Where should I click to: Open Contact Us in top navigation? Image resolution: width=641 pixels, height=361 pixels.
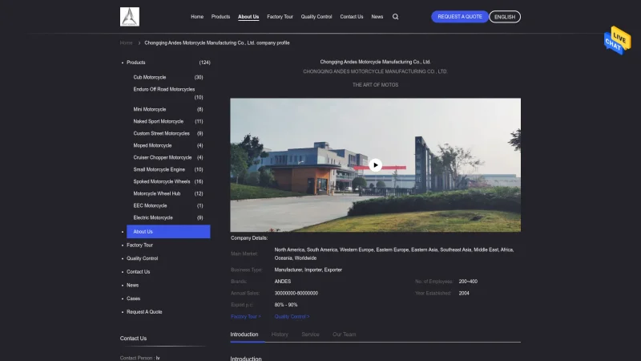click(352, 17)
